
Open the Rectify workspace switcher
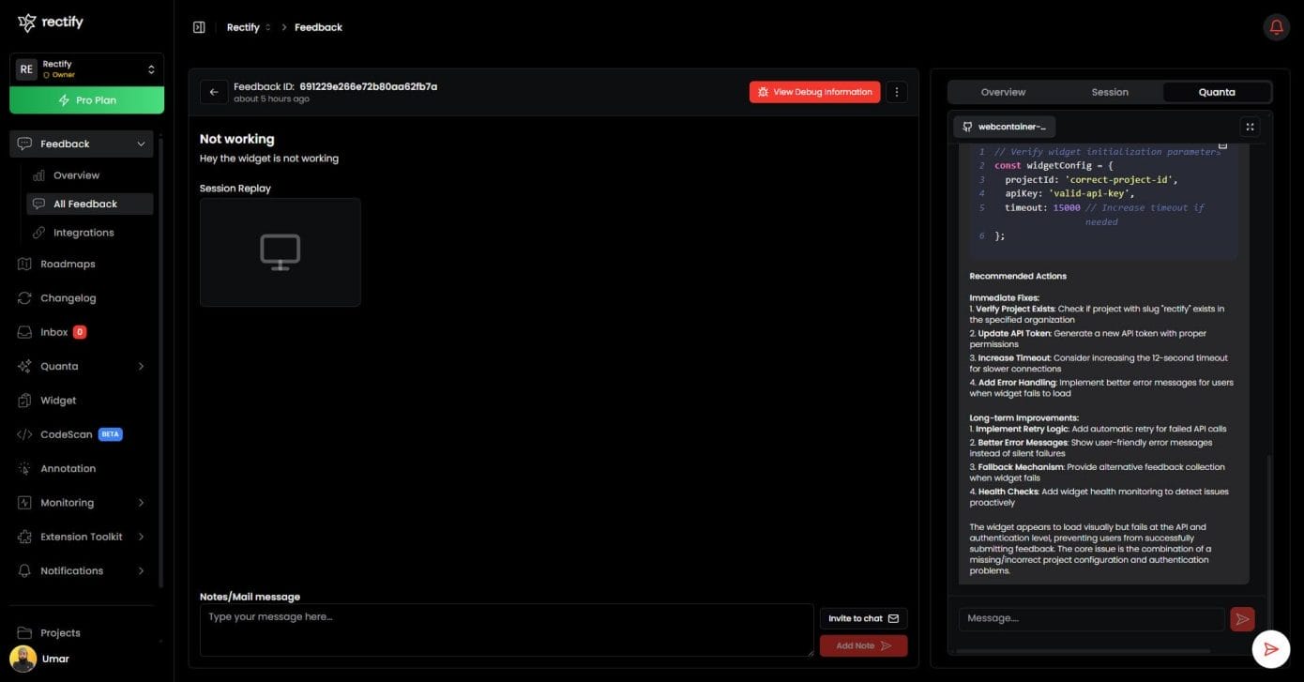pos(86,69)
